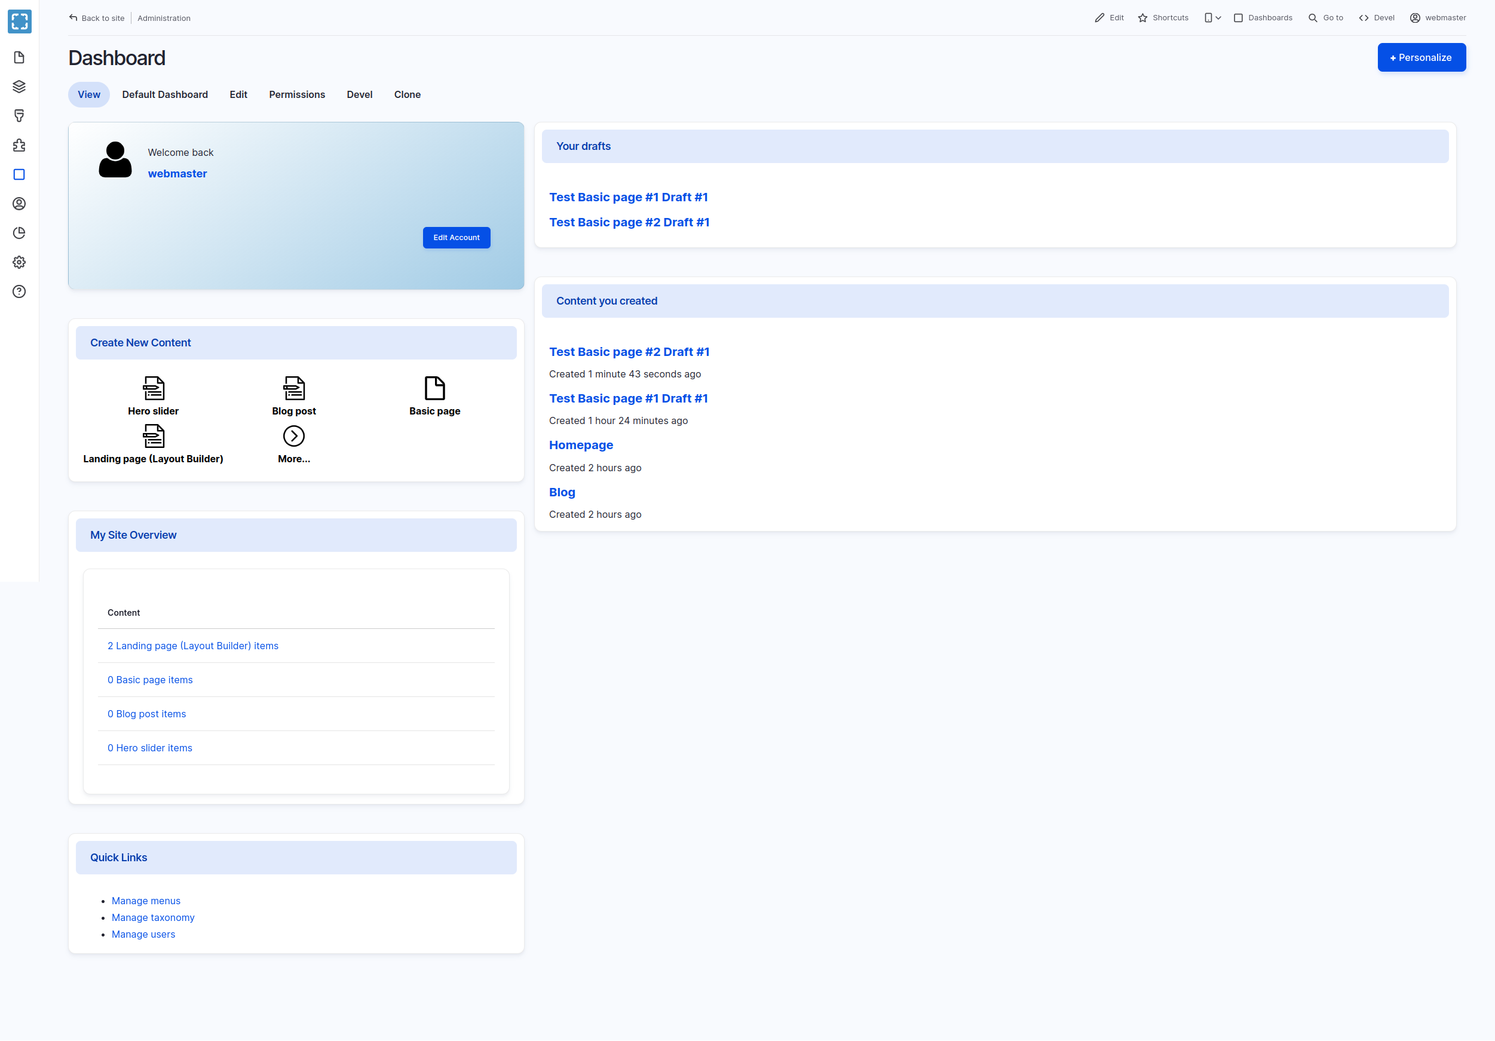Switch to the Default Dashboard tab
The width and height of the screenshot is (1495, 1041).
pos(165,94)
